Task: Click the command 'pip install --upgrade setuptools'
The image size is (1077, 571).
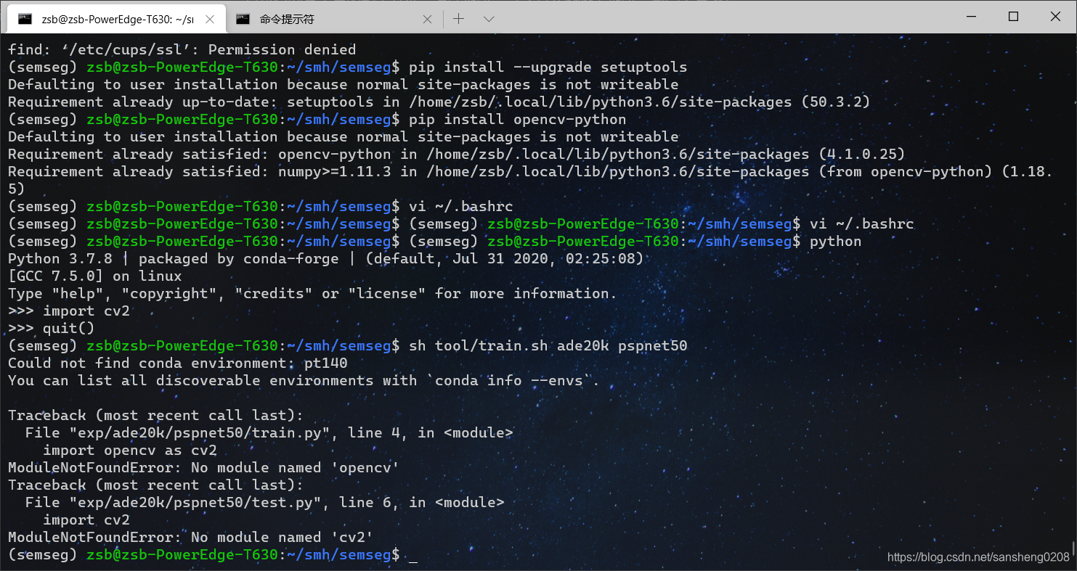Action: click(548, 67)
